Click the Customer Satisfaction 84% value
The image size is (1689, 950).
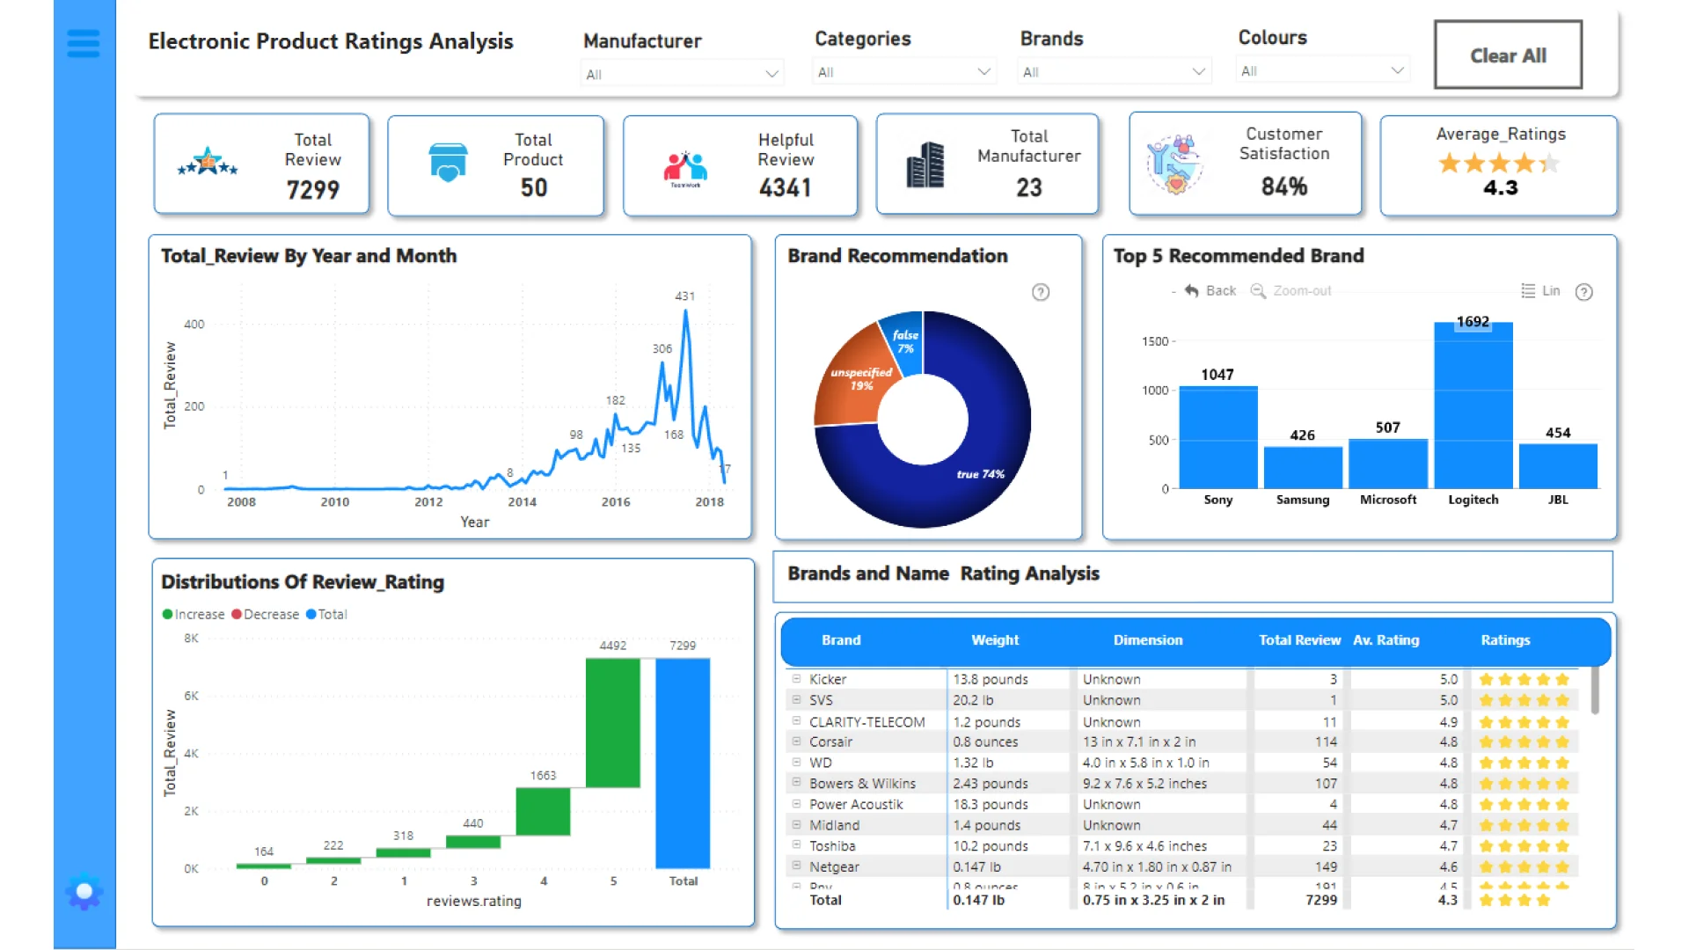tap(1284, 186)
